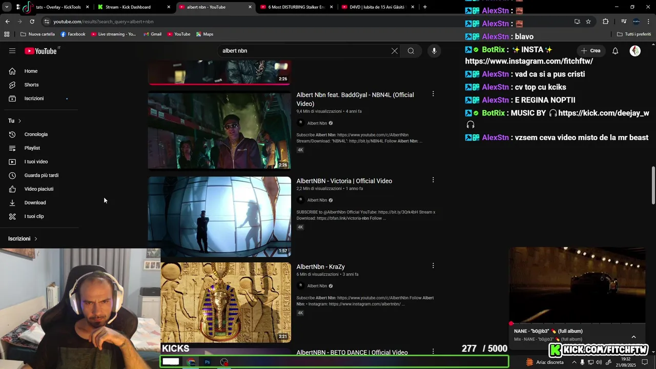
Task: Play the KraZy pharaoh thumbnail
Action: [x=225, y=302]
